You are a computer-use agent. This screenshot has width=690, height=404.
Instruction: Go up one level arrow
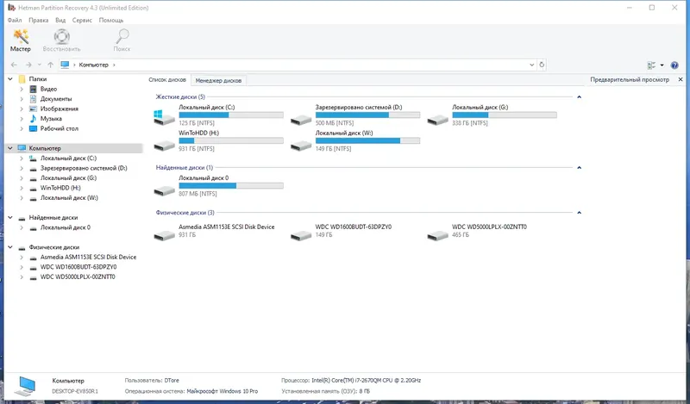pyautogui.click(x=51, y=65)
